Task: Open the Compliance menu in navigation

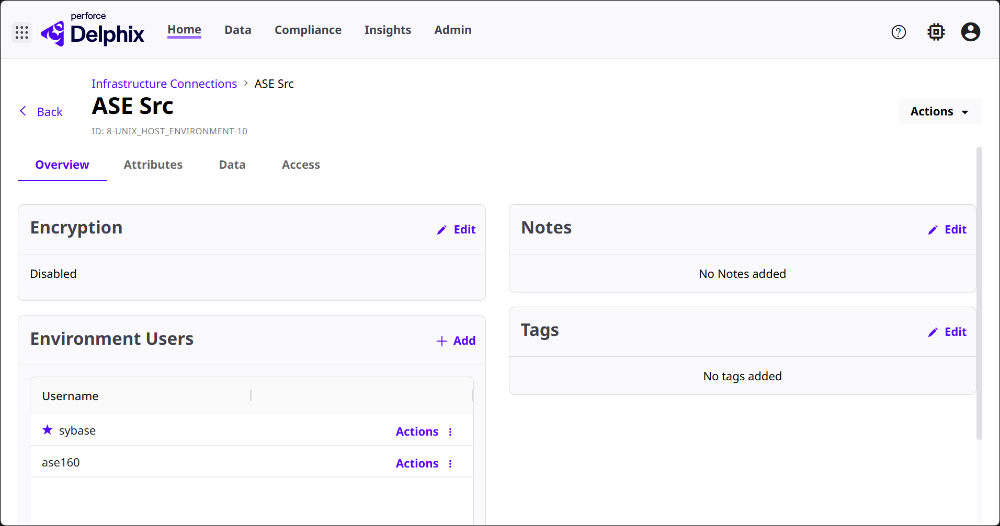Action: point(308,30)
